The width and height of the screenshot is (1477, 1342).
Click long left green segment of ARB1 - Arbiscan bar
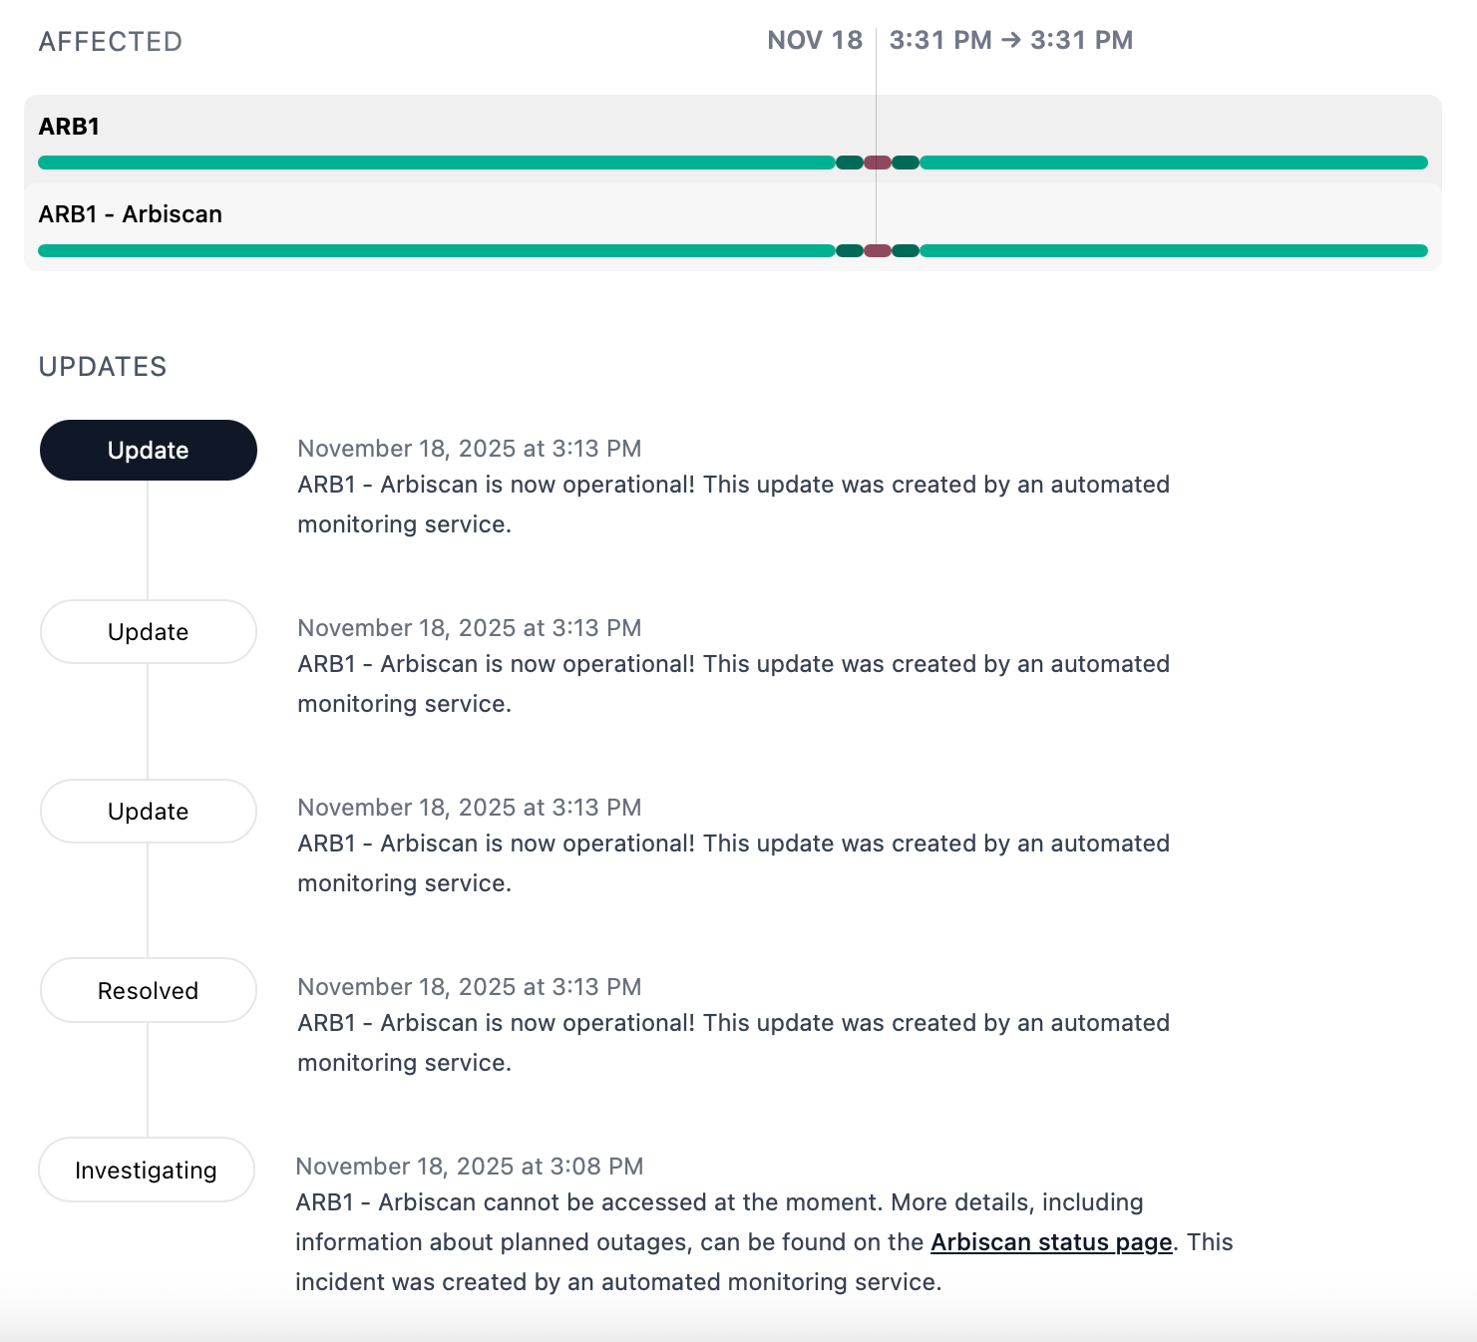pyautogui.click(x=436, y=250)
